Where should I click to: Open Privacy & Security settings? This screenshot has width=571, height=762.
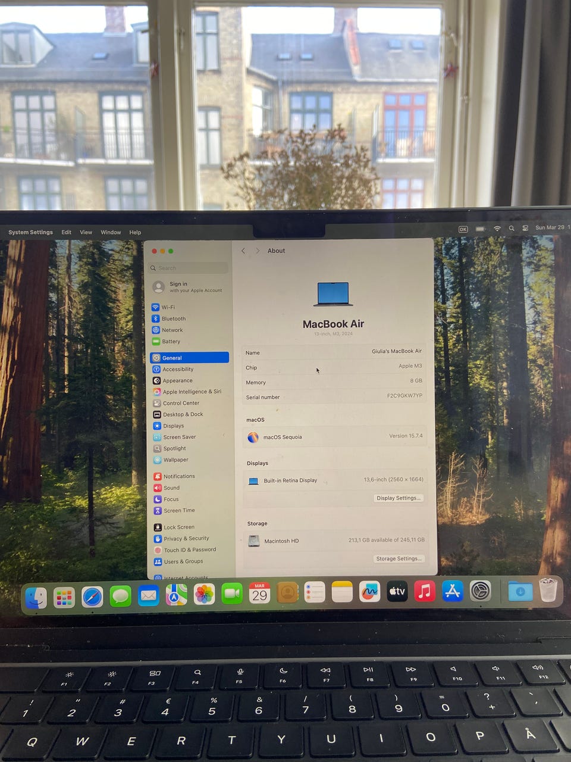[x=191, y=538]
